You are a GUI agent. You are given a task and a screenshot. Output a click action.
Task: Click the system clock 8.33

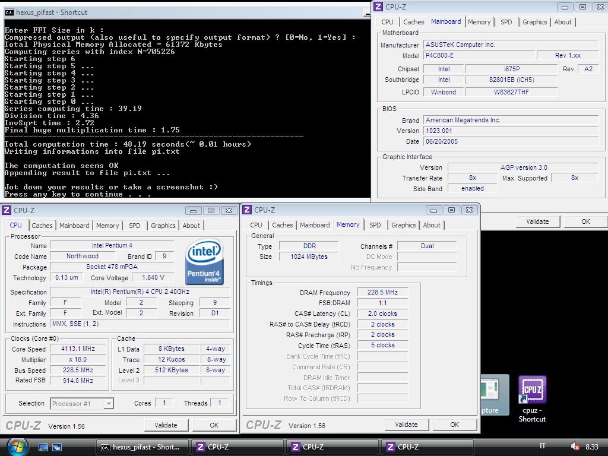(x=592, y=446)
